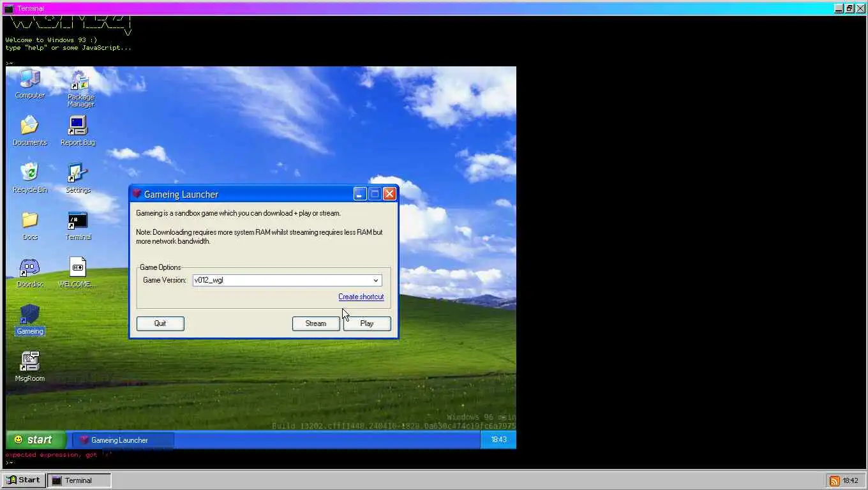Click the 'Game Version:' label
868x490 pixels.
coord(164,280)
